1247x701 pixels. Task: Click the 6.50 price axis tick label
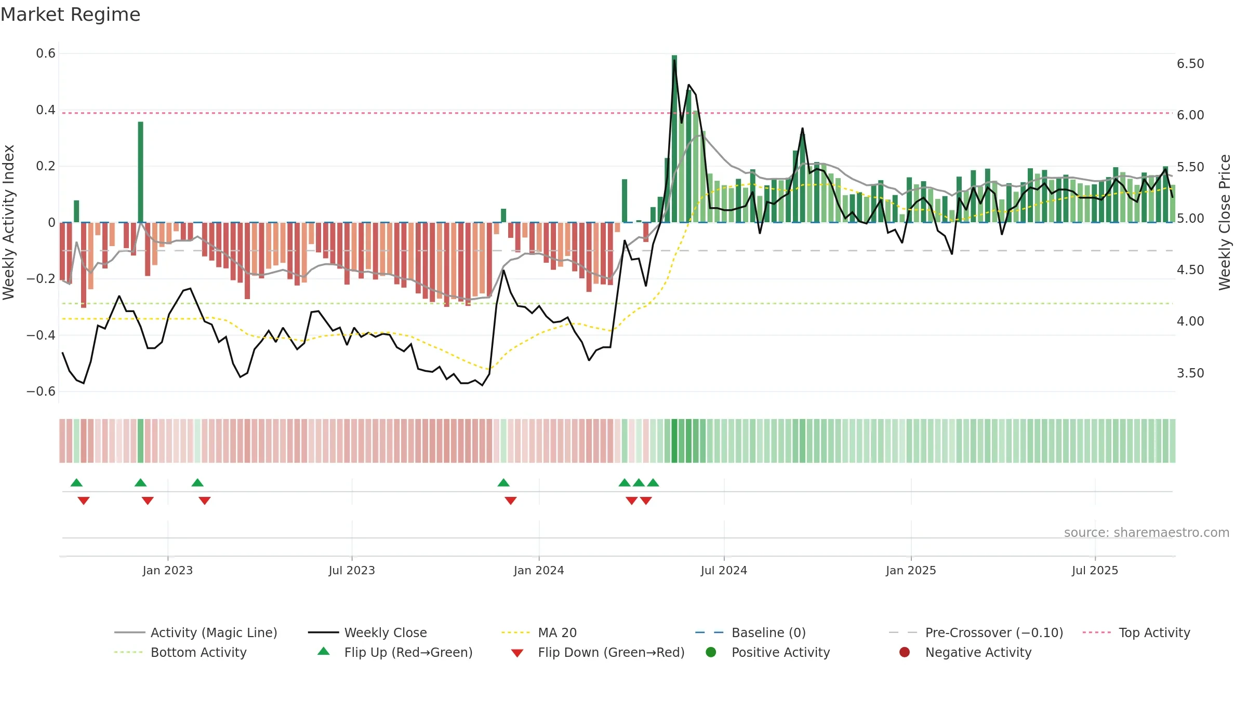coord(1190,63)
